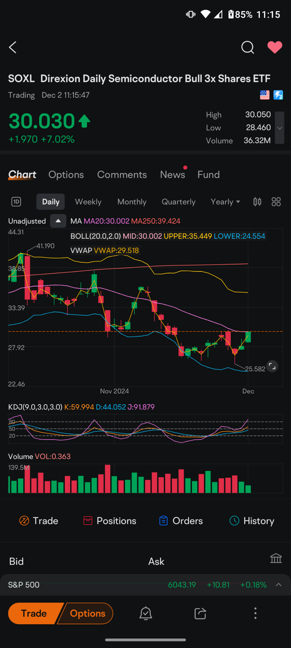Open the multi-chart grid layout icon

tap(276, 202)
